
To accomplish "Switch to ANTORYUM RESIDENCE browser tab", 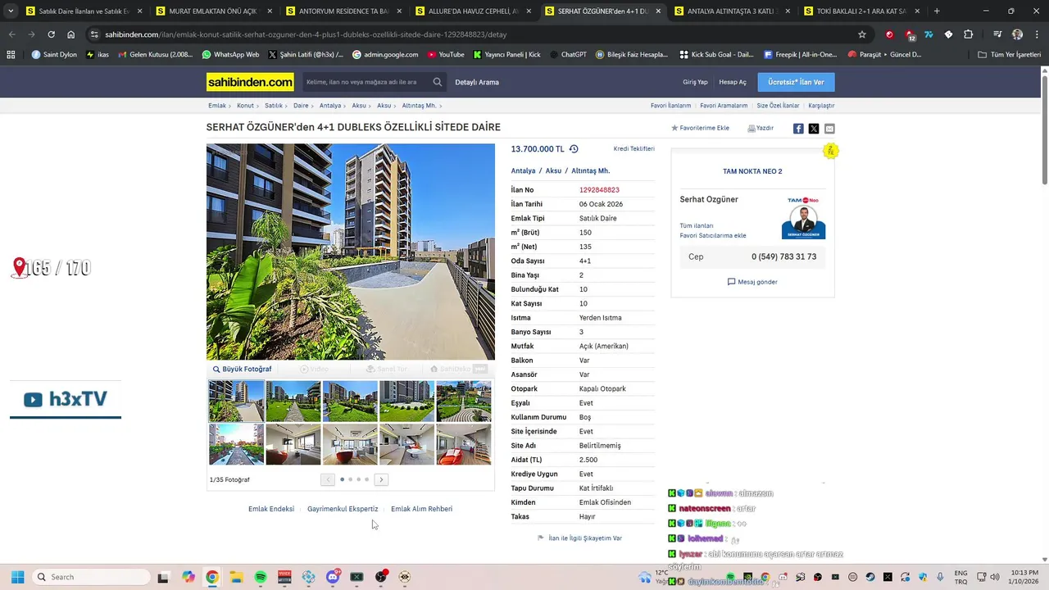I will coord(343,11).
